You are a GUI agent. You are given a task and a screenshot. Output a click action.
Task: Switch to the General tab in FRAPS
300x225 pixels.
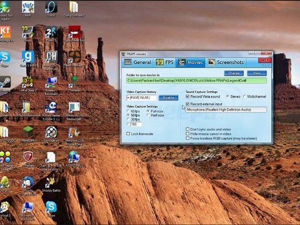pos(137,62)
